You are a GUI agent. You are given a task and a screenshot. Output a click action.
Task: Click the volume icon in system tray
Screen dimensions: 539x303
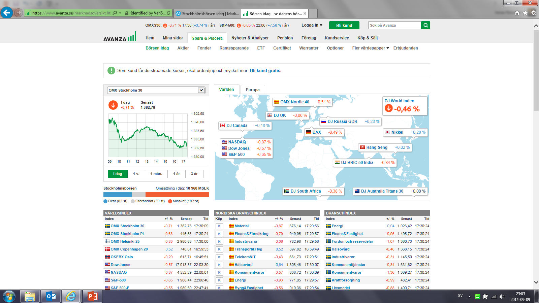pos(502,297)
